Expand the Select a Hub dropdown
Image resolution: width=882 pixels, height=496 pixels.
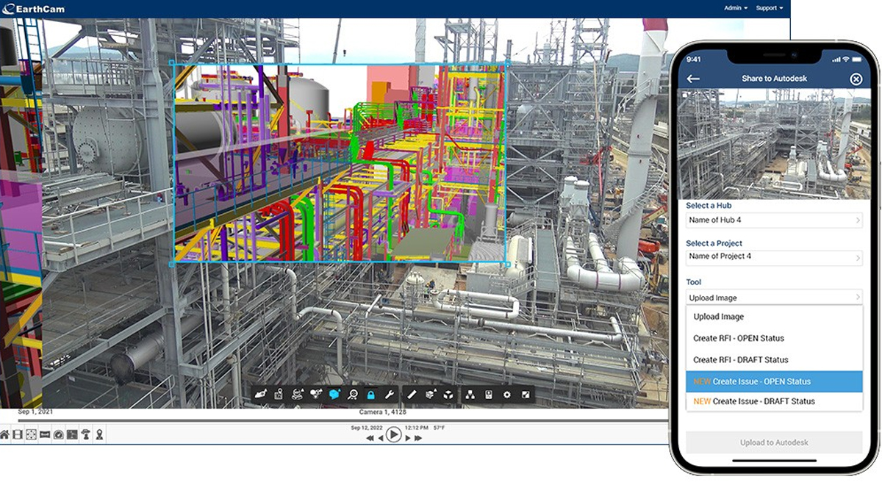(774, 220)
